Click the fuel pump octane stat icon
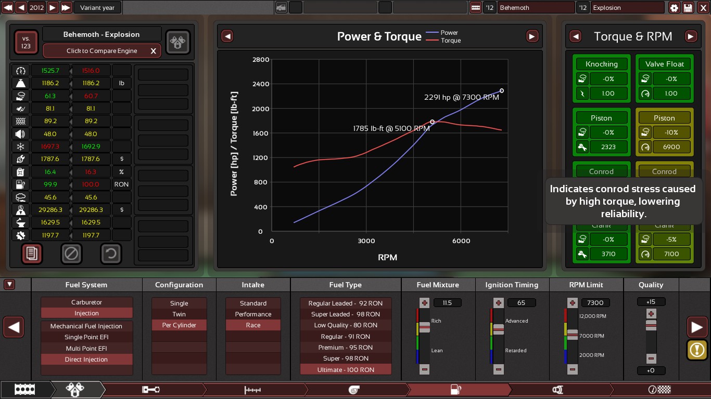 pos(21,184)
